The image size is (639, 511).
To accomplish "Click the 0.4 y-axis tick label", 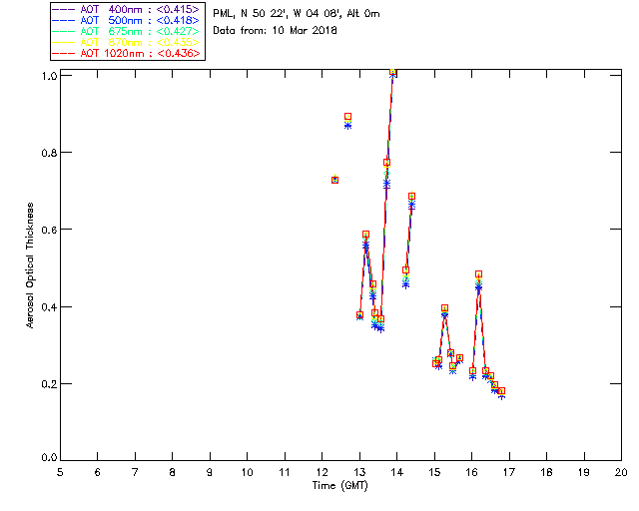I will [49, 307].
